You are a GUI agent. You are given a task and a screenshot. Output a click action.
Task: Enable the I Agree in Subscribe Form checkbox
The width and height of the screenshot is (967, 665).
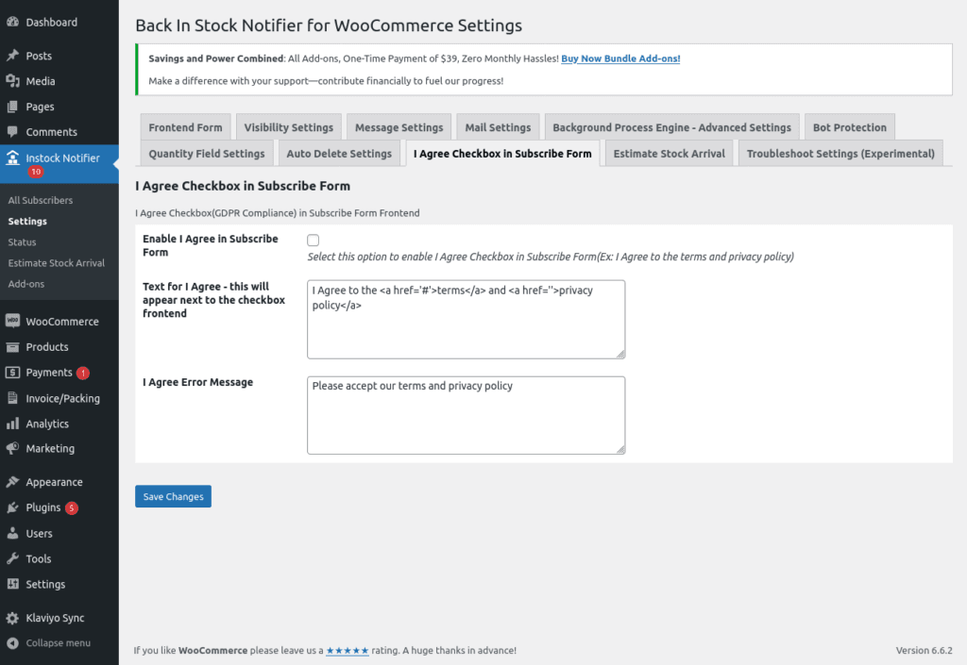[314, 241]
